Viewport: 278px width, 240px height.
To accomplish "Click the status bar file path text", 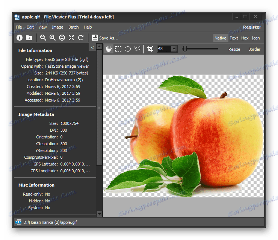I will [x=50, y=222].
